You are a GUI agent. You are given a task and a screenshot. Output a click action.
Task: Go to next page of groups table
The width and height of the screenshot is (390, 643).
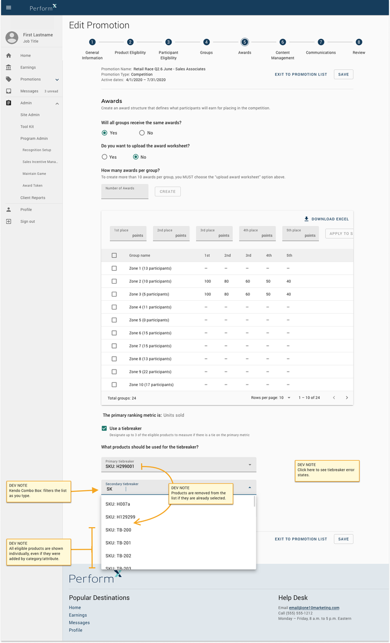(347, 398)
